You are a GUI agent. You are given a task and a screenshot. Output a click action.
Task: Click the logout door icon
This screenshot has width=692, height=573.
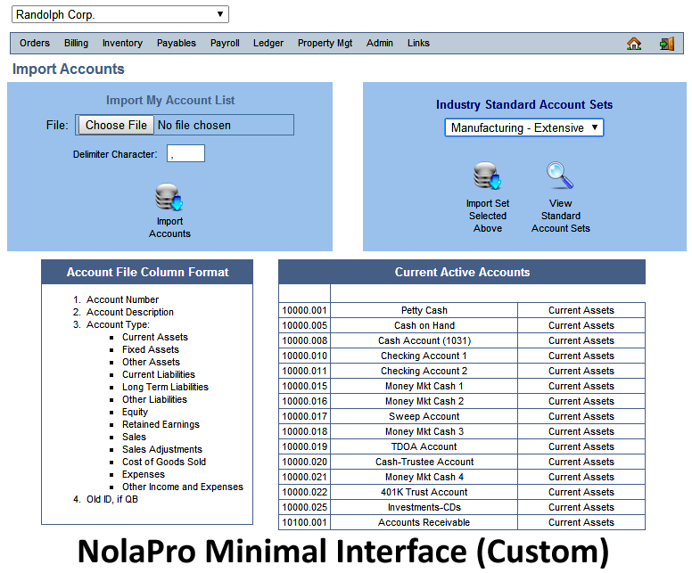pyautogui.click(x=666, y=43)
